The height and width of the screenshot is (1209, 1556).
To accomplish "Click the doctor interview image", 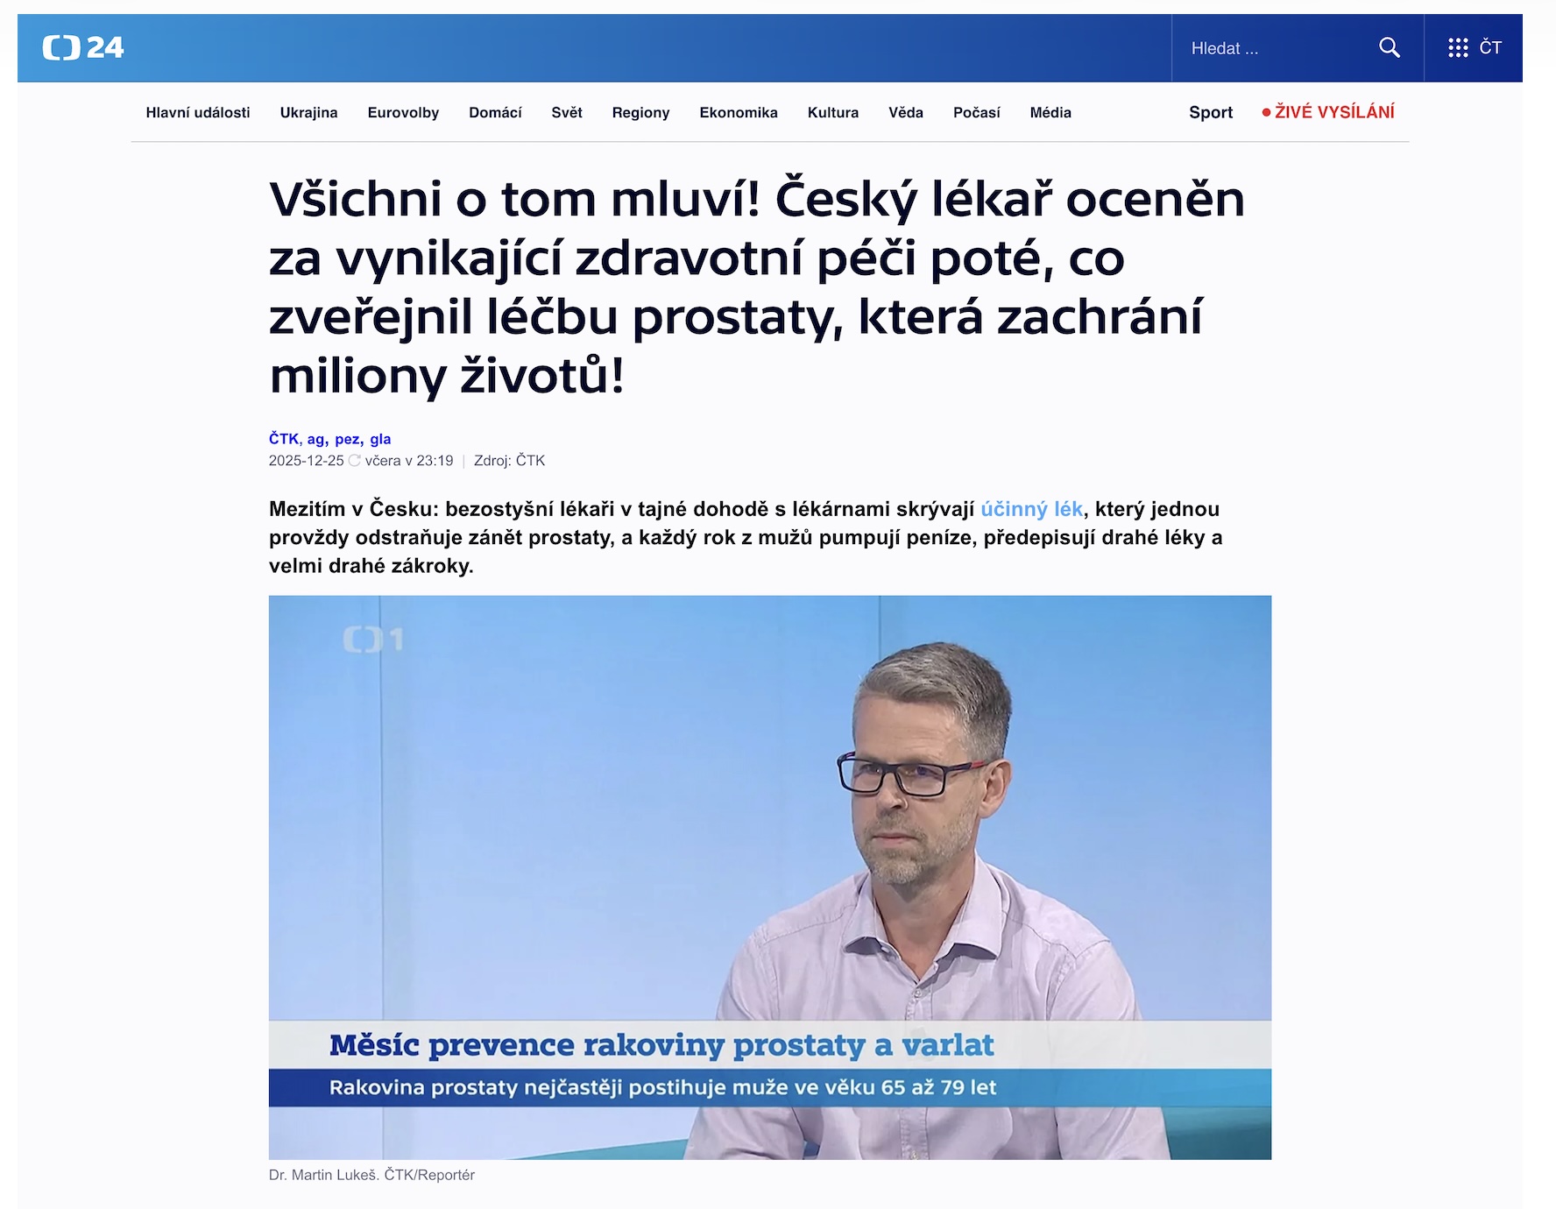I will click(x=769, y=877).
